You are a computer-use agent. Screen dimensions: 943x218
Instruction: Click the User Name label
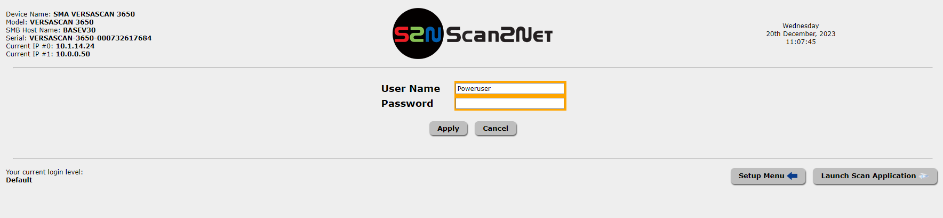pos(411,89)
